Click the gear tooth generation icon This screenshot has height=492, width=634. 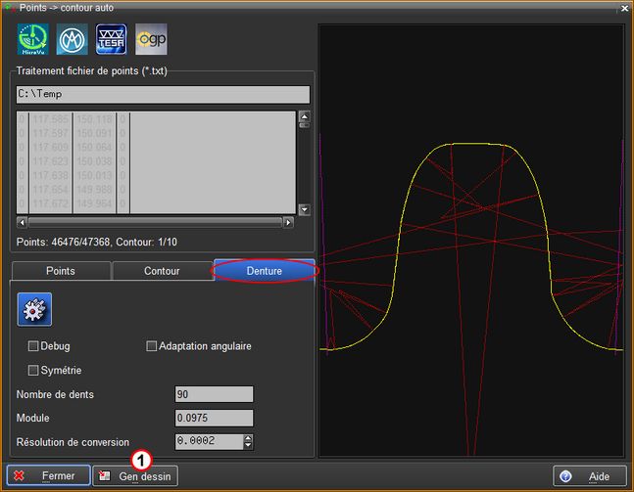[x=34, y=308]
